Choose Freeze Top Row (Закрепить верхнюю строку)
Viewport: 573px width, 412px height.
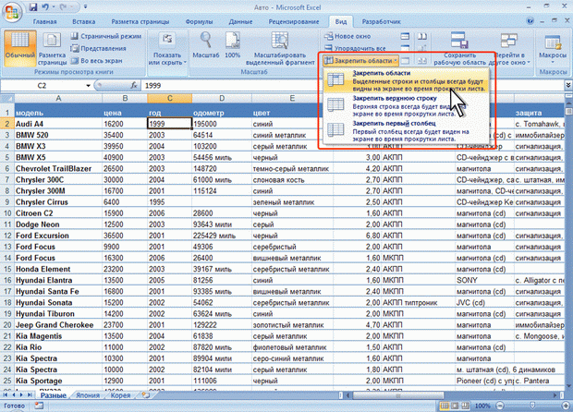[x=407, y=105]
